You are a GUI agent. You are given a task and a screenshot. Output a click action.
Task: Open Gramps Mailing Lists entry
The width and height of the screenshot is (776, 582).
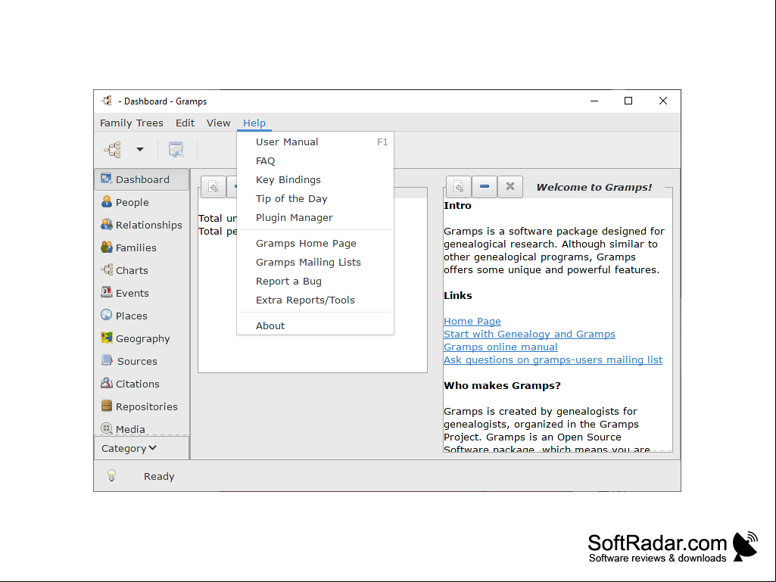(315, 263)
